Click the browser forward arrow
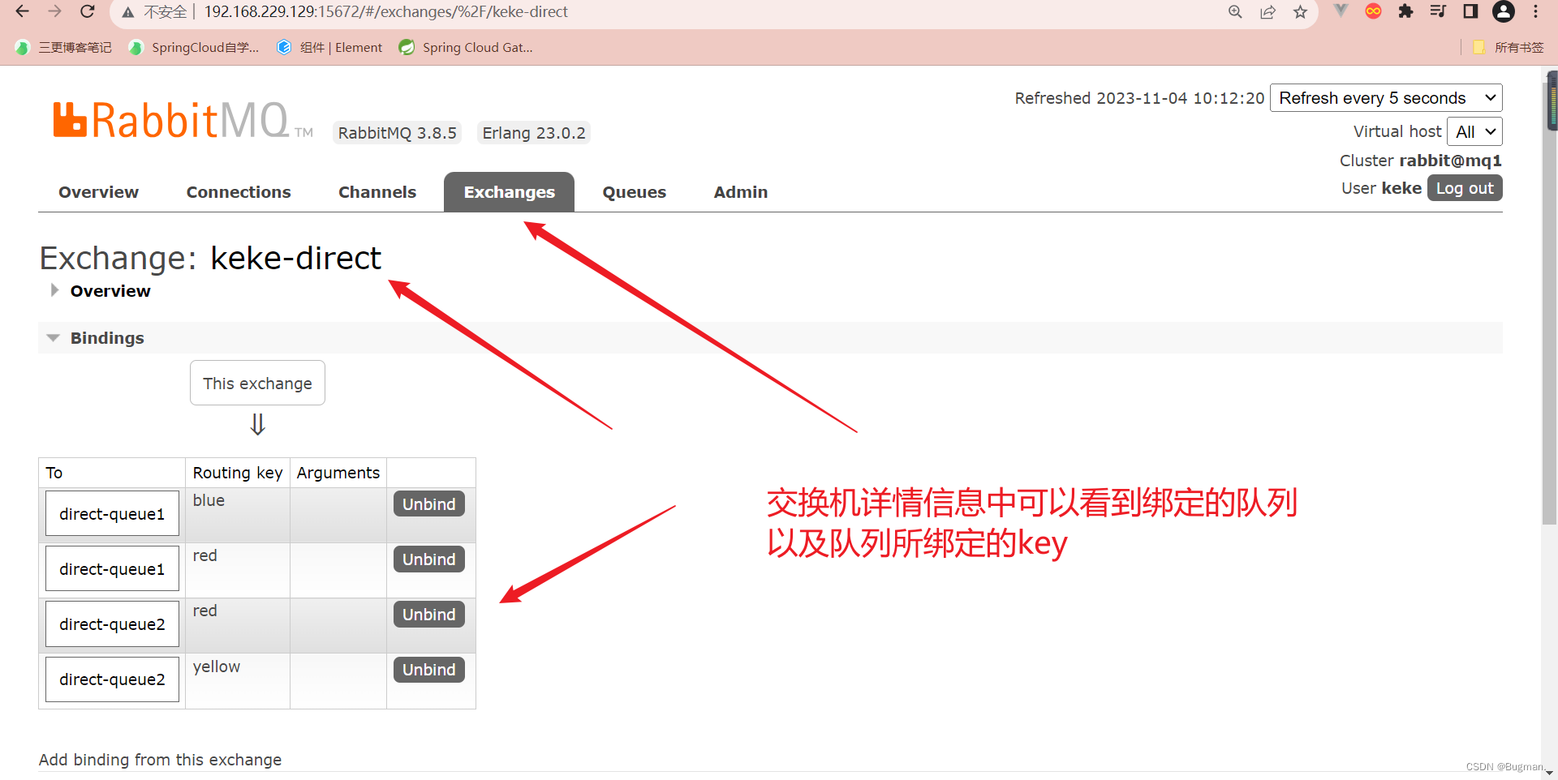Image resolution: width=1558 pixels, height=780 pixels. point(54,11)
